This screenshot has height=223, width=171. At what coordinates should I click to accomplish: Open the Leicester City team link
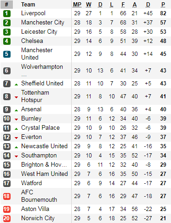pos(39,32)
